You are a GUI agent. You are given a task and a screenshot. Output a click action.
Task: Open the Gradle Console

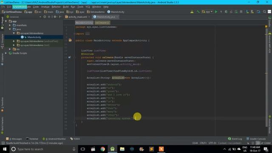(x=256, y=139)
